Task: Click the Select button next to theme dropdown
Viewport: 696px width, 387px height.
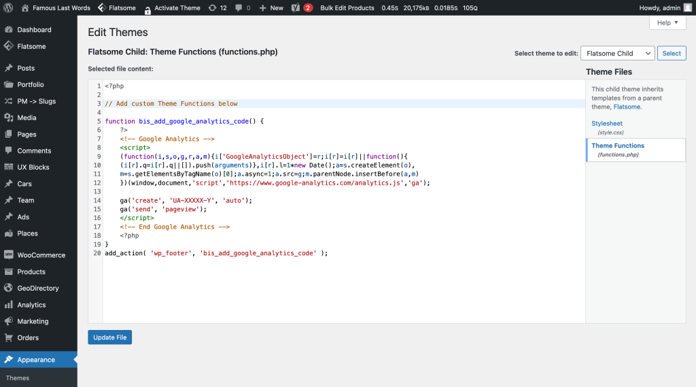Action: click(x=671, y=53)
